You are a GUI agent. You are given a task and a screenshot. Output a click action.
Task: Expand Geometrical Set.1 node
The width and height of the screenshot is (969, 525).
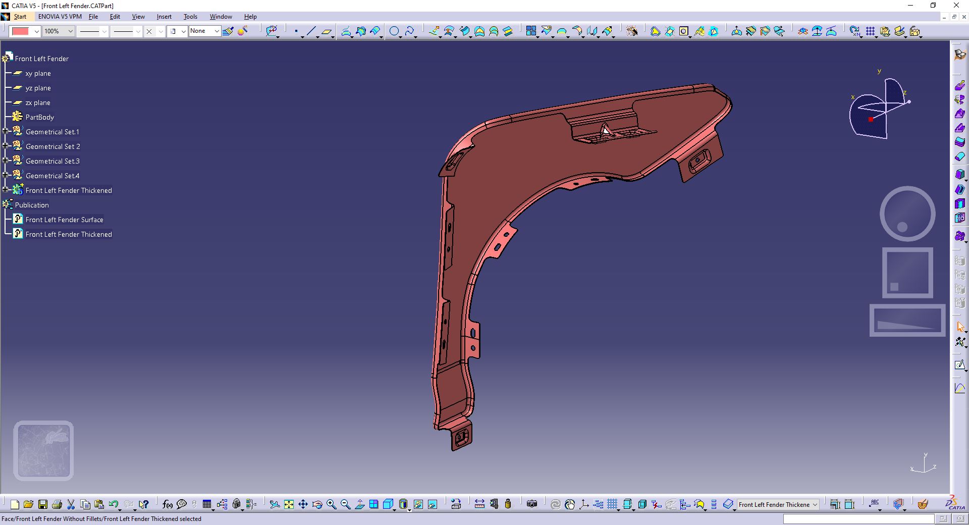(6, 131)
